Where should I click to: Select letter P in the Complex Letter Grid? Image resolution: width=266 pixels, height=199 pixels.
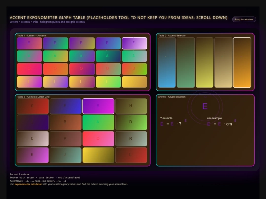click(x=66, y=139)
